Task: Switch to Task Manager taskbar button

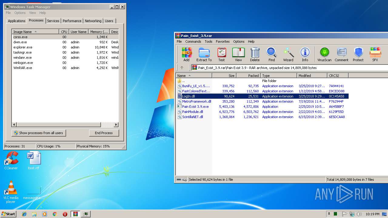Action: coord(86,214)
